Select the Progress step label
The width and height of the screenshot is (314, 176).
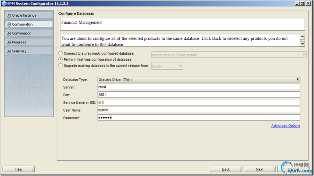pyautogui.click(x=19, y=42)
